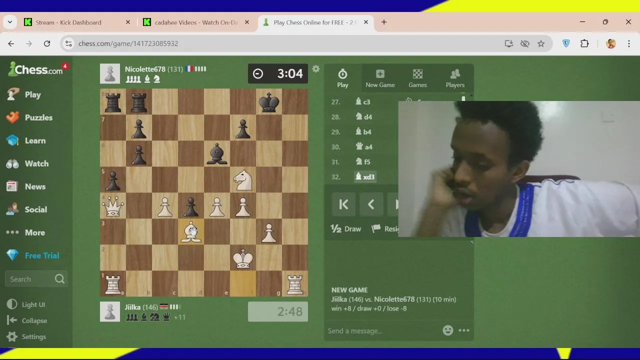Click move 30 queen a4
Viewport: 640px width, 360px height.
click(363, 146)
